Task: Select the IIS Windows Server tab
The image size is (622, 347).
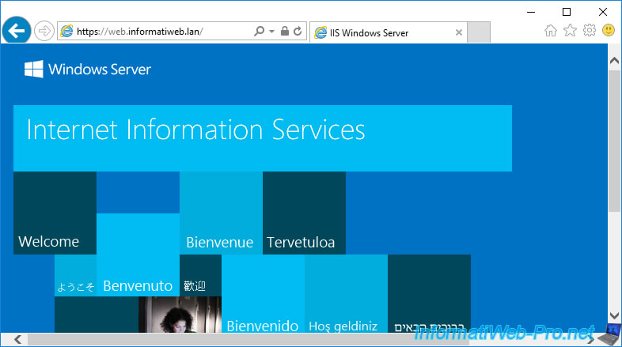Action: (x=388, y=32)
